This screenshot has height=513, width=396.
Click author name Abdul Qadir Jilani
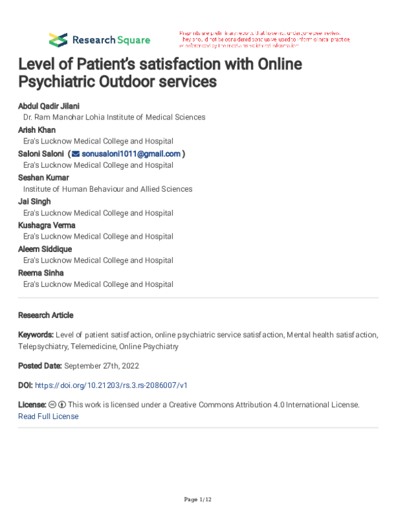point(49,106)
